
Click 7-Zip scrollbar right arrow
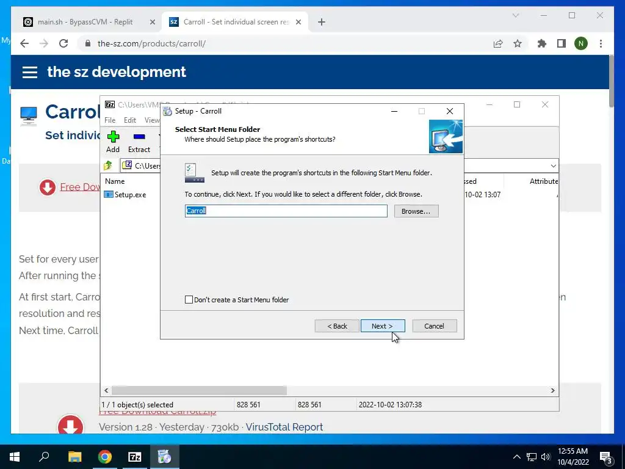click(x=553, y=390)
